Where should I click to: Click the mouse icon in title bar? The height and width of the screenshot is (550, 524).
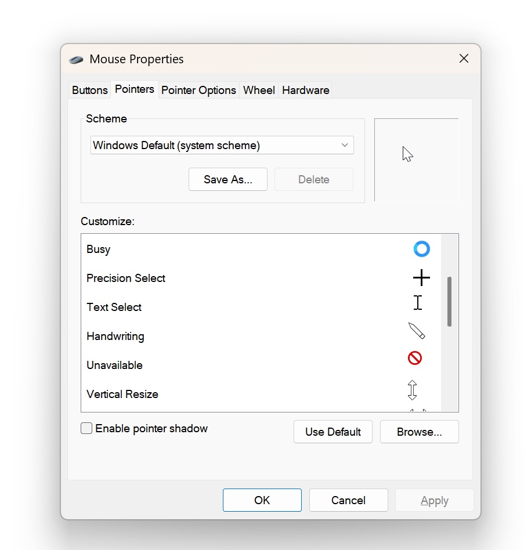(76, 60)
